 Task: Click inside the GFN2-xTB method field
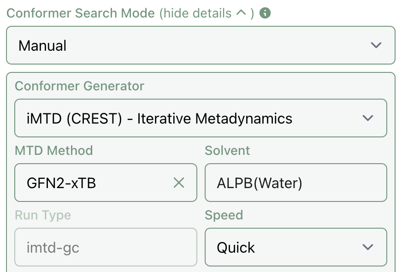coord(92,183)
